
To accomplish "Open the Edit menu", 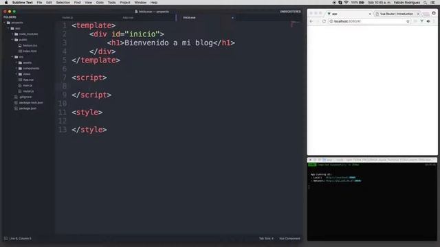I will pos(49,3).
